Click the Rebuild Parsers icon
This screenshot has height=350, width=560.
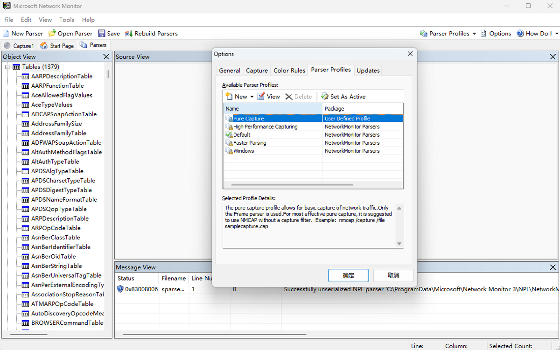(129, 34)
